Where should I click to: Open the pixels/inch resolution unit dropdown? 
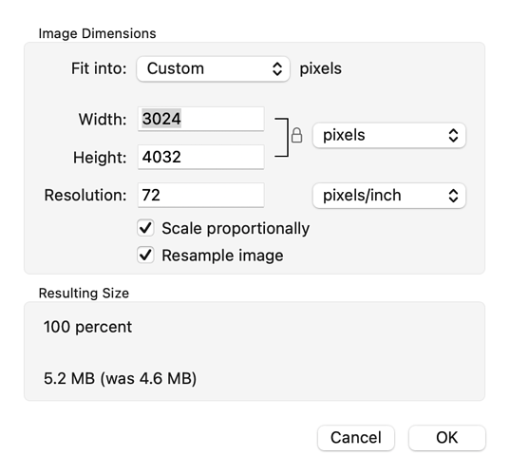[389, 196]
